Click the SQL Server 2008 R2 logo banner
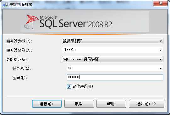Screen dimensions: 170x115 (x=85, y=22)
